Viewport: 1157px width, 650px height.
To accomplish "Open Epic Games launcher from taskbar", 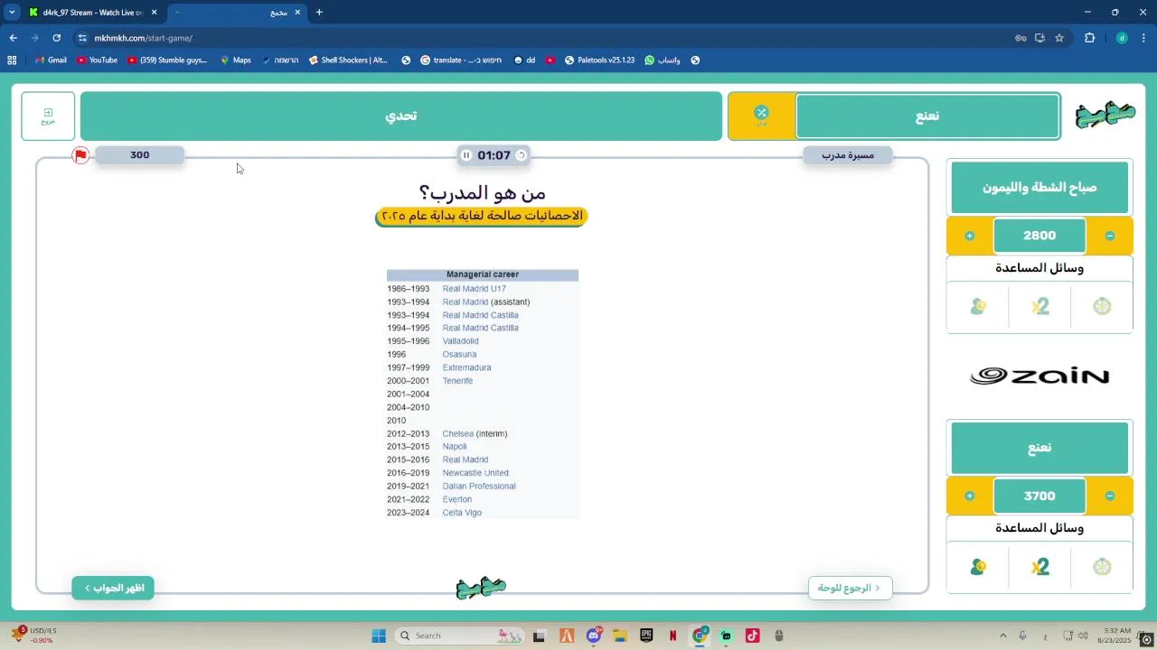I will point(646,636).
